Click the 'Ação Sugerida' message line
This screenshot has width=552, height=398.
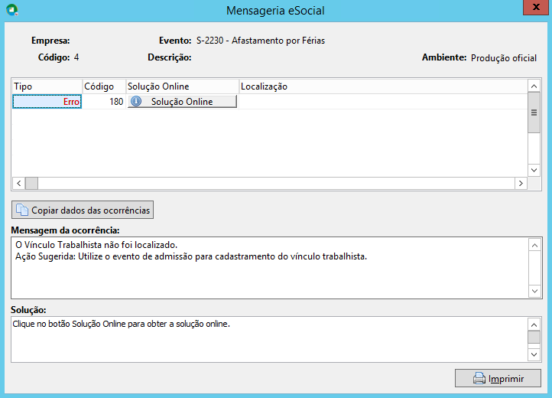[191, 256]
